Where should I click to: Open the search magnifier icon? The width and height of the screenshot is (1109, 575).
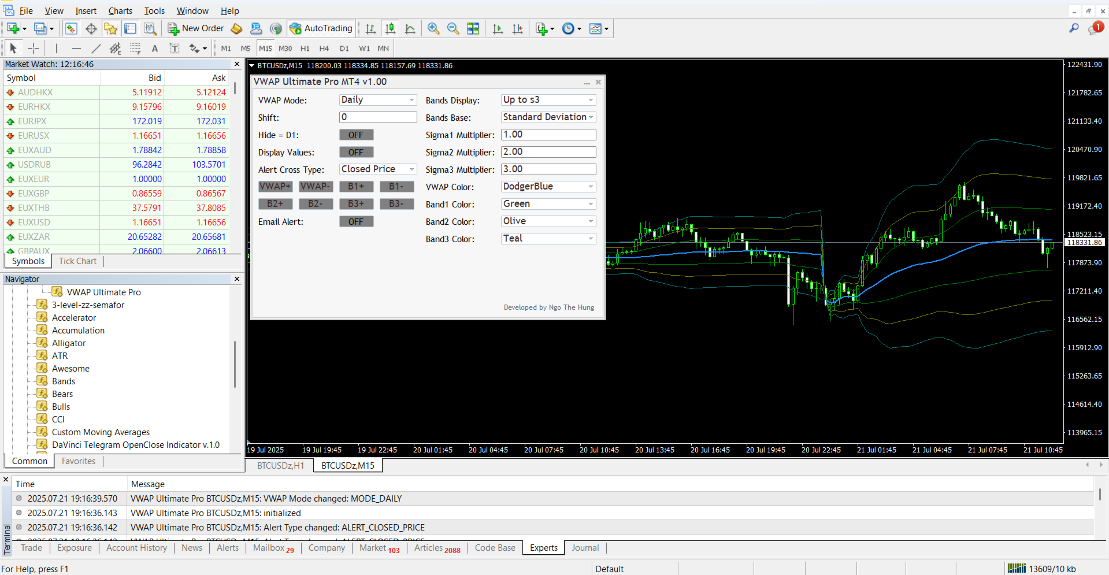point(1074,28)
